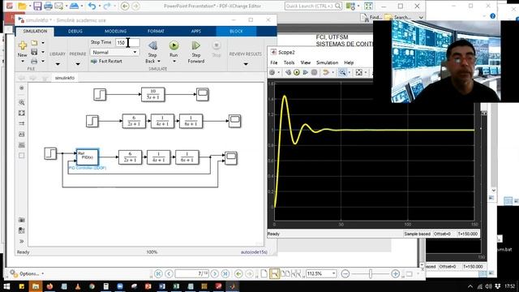Image resolution: width=519 pixels, height=292 pixels.
Task: Click the Fit to View icon in canvas palette
Action: point(22,114)
